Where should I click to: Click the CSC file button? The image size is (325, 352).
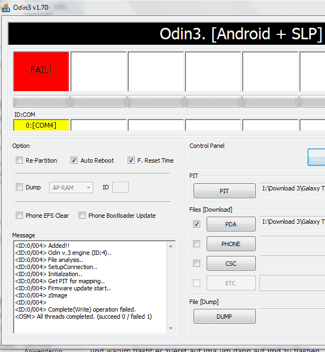click(x=231, y=264)
